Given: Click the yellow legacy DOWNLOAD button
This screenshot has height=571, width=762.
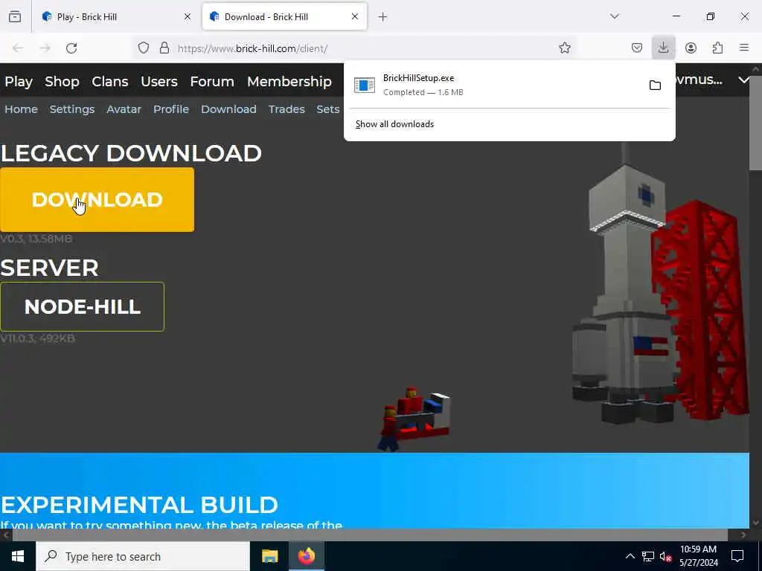Looking at the screenshot, I should tap(97, 199).
